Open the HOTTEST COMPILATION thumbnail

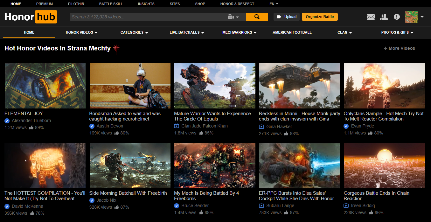[x=45, y=165]
